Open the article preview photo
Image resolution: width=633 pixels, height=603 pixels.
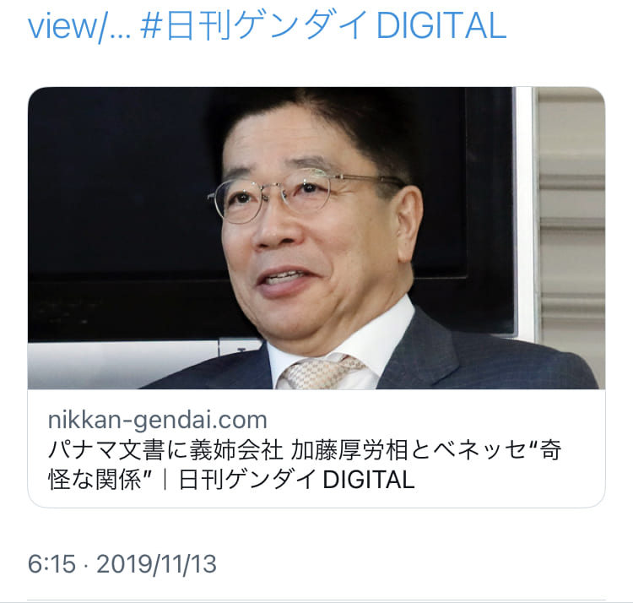click(316, 238)
